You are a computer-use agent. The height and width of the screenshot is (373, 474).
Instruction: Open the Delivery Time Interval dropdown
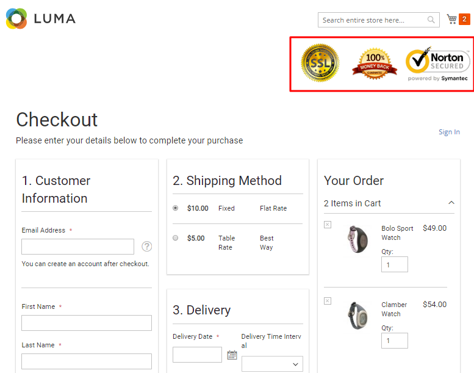click(272, 364)
